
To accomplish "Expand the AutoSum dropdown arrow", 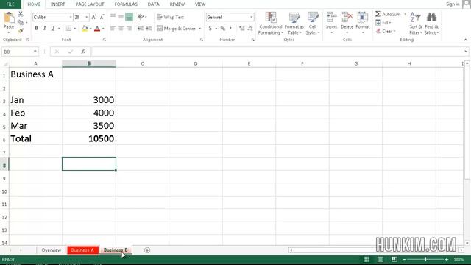I will [406, 14].
